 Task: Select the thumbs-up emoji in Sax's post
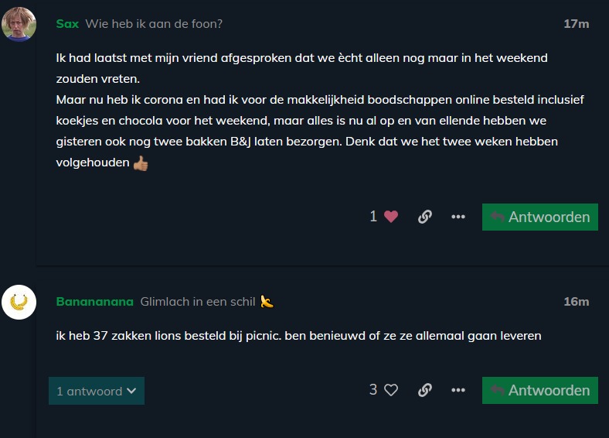tap(141, 163)
